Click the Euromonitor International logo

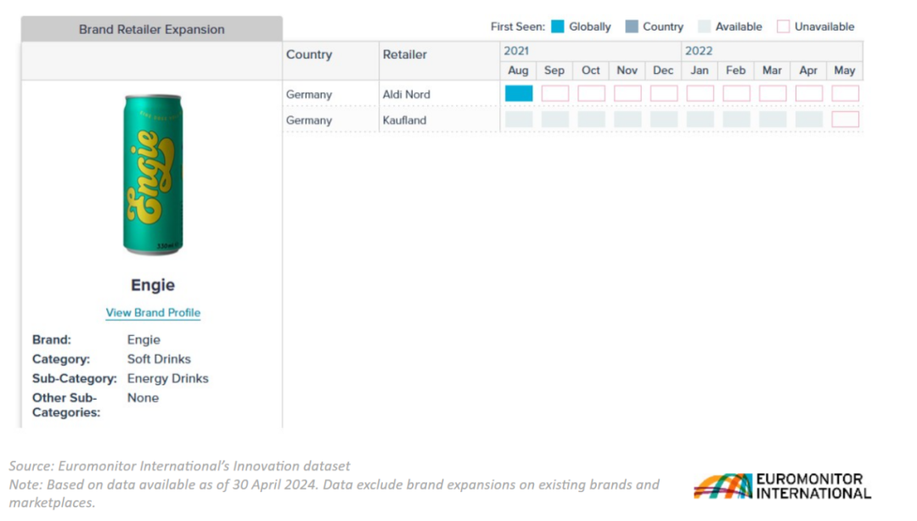(782, 486)
